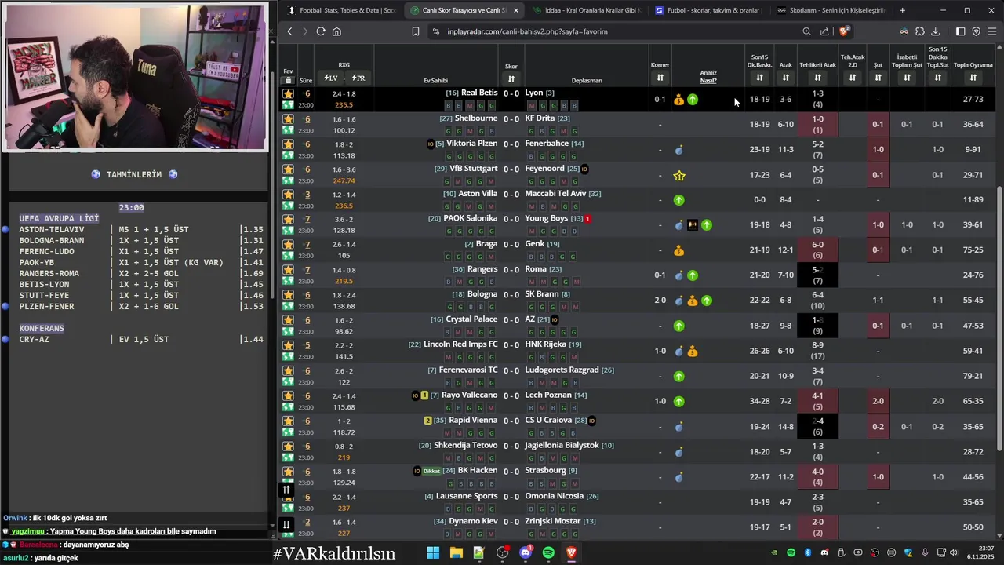Toggle favorite star for Real Betis row
1004x565 pixels.
(288, 94)
